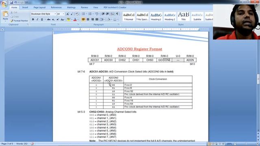260x146 pixels.
Task: Toggle Align Text Left
Action: [x=83, y=19]
